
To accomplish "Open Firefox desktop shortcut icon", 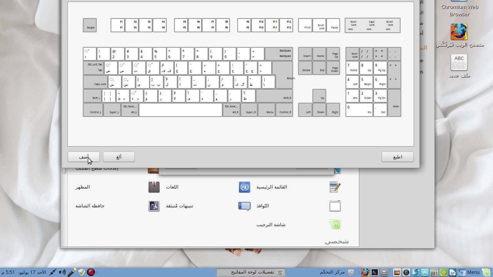I will coord(459,32).
